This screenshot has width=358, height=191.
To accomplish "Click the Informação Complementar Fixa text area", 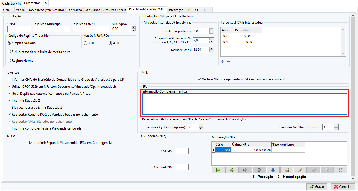I will tap(244, 104).
